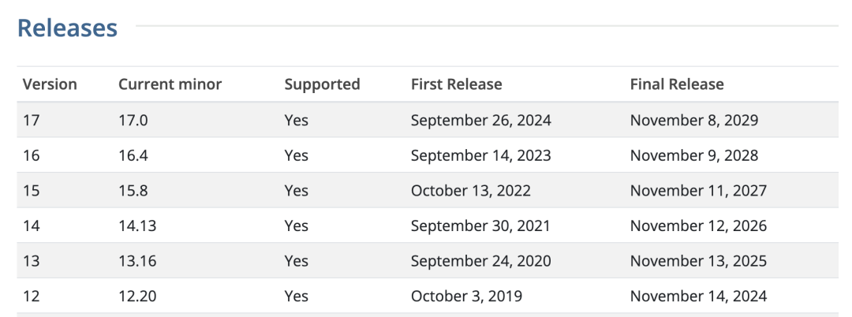Click current minor version 15.8
The image size is (852, 317).
click(x=133, y=191)
